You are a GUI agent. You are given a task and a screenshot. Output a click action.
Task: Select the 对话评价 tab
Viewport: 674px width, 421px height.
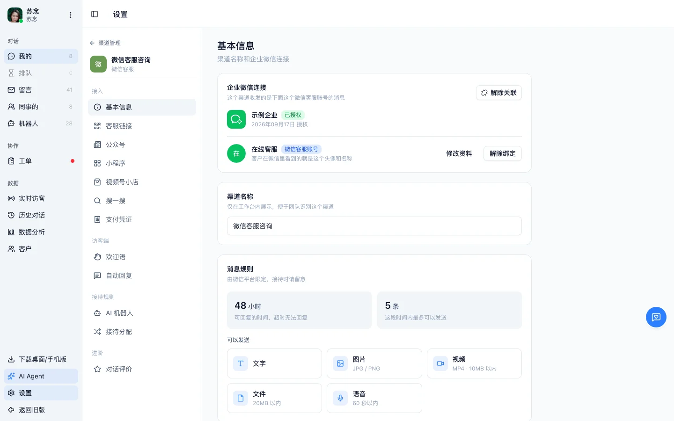coord(142,369)
